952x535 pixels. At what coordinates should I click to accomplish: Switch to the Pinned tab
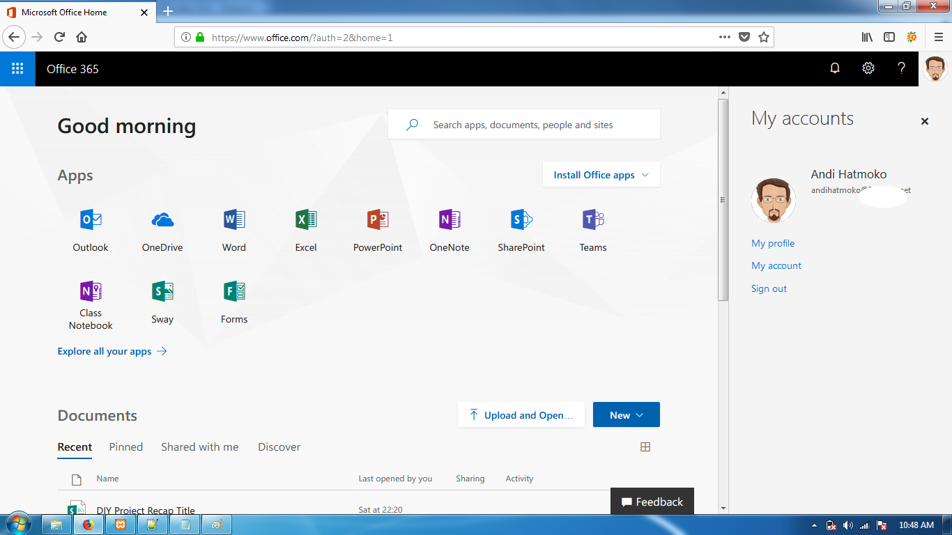pos(125,447)
